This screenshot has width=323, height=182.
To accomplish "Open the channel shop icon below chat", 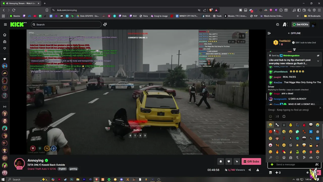I will (x=271, y=173).
